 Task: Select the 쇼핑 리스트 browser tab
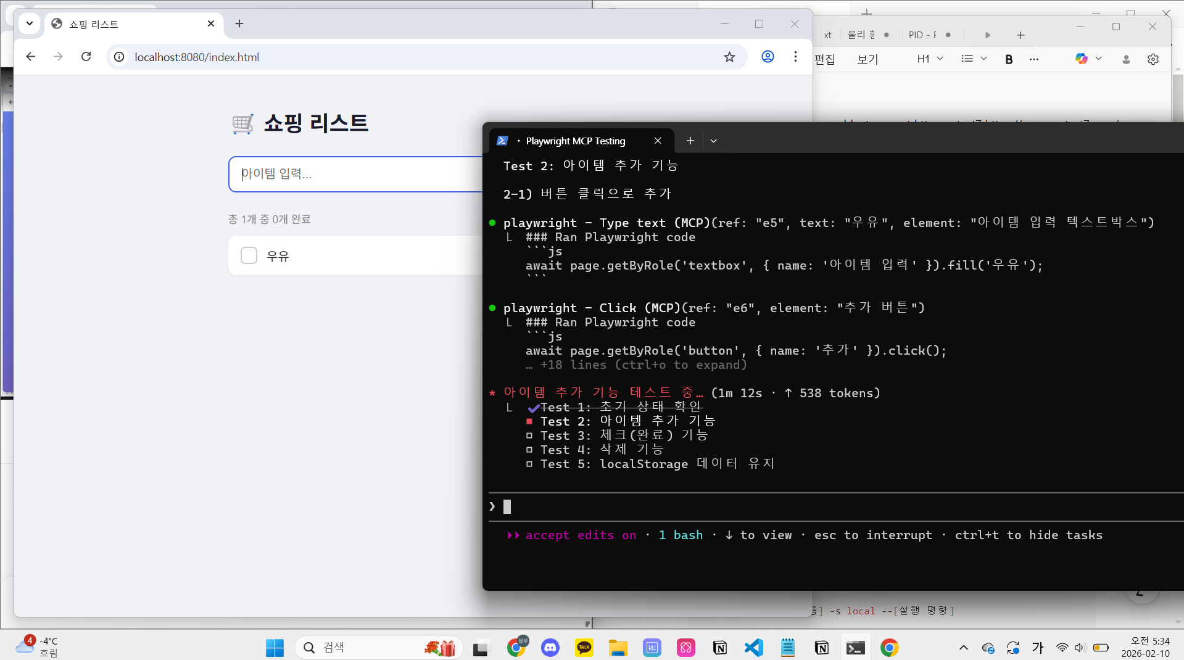click(x=133, y=23)
